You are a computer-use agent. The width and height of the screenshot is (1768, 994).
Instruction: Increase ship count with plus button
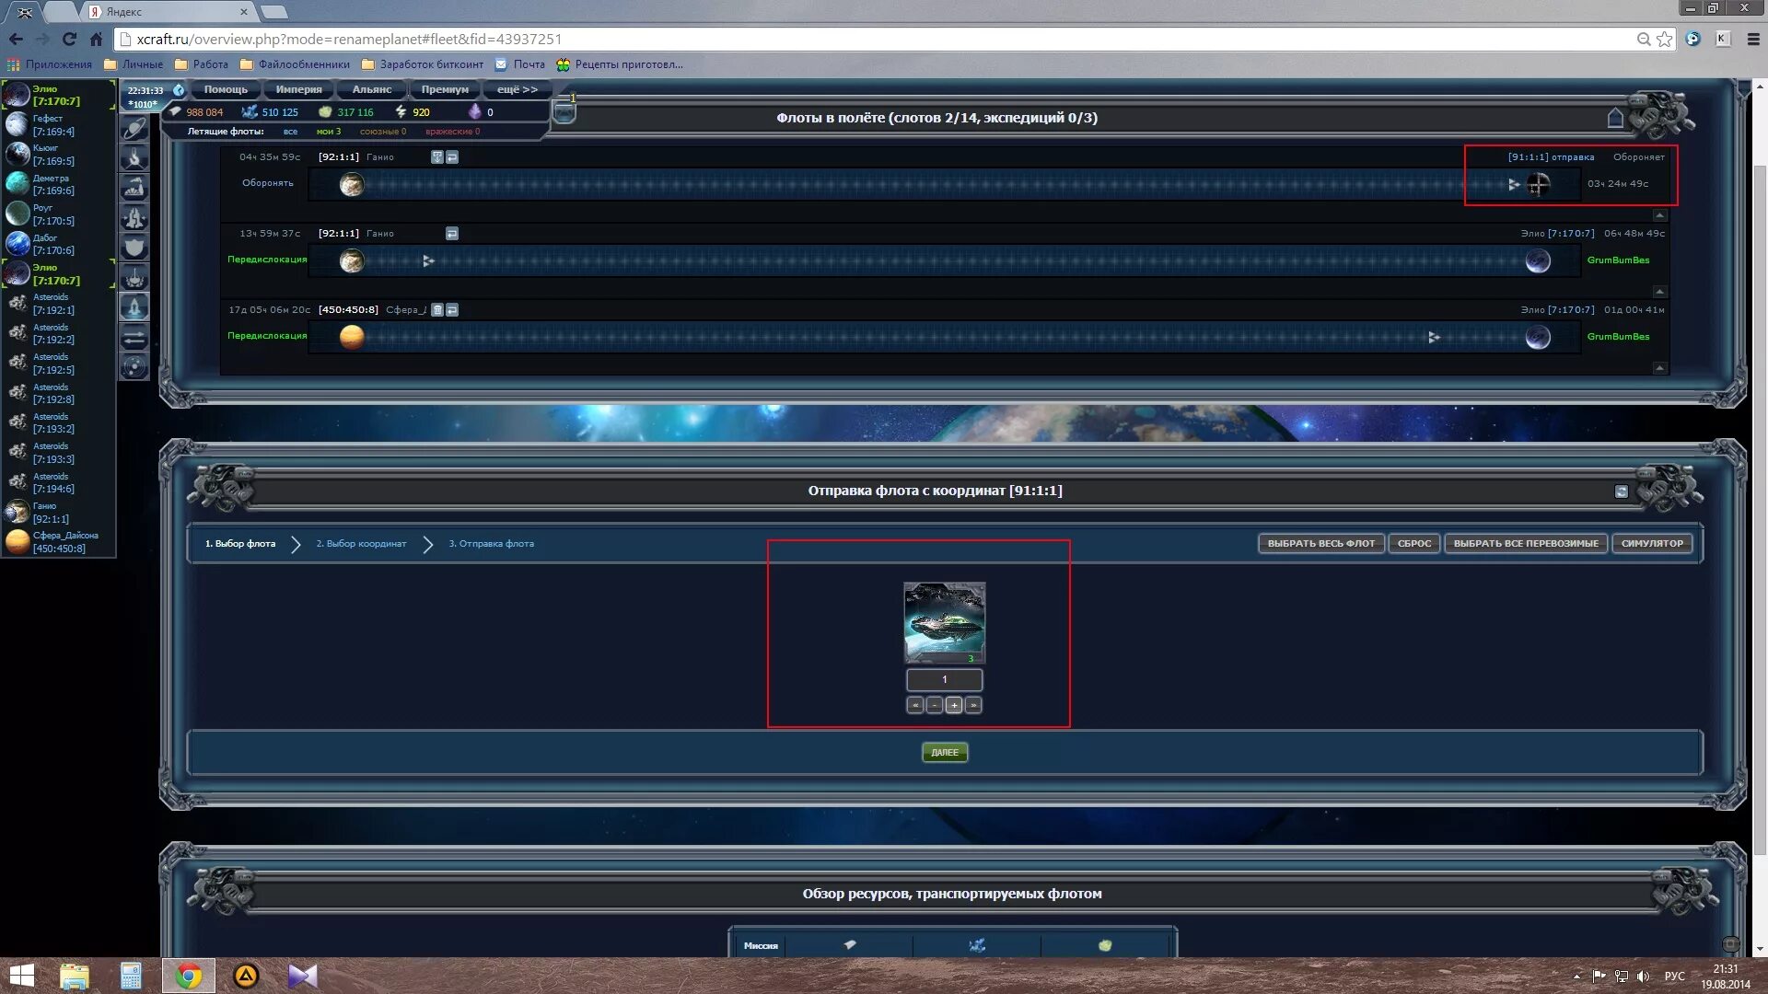(954, 705)
